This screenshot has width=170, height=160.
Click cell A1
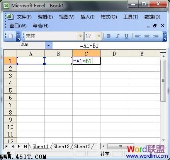[31, 61]
